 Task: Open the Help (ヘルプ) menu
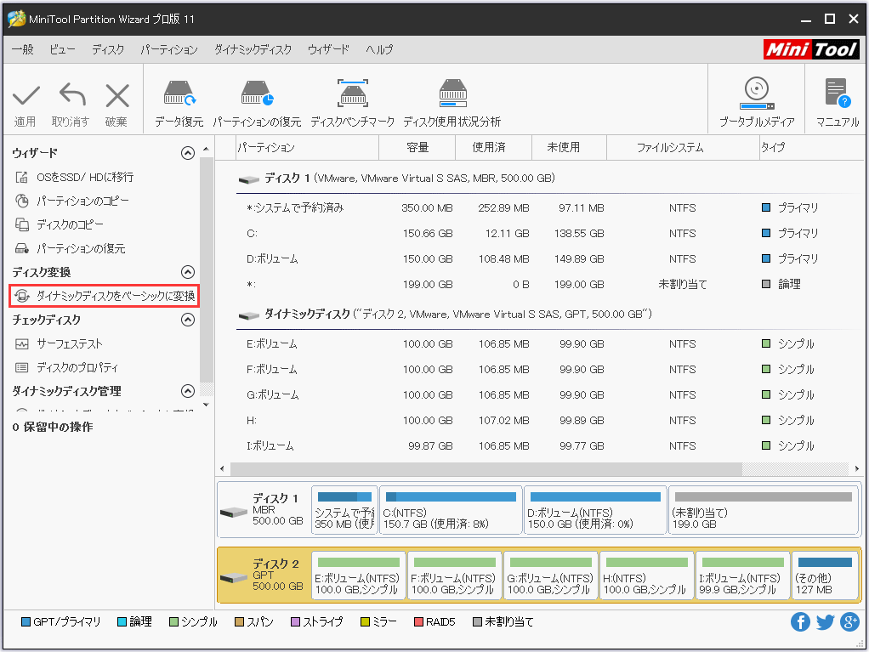point(379,49)
